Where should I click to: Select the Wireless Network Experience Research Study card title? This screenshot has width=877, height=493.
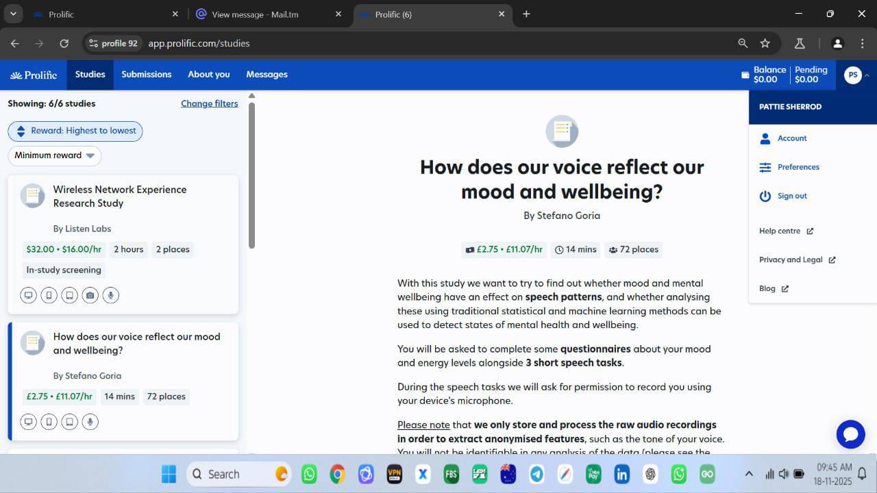pyautogui.click(x=120, y=197)
